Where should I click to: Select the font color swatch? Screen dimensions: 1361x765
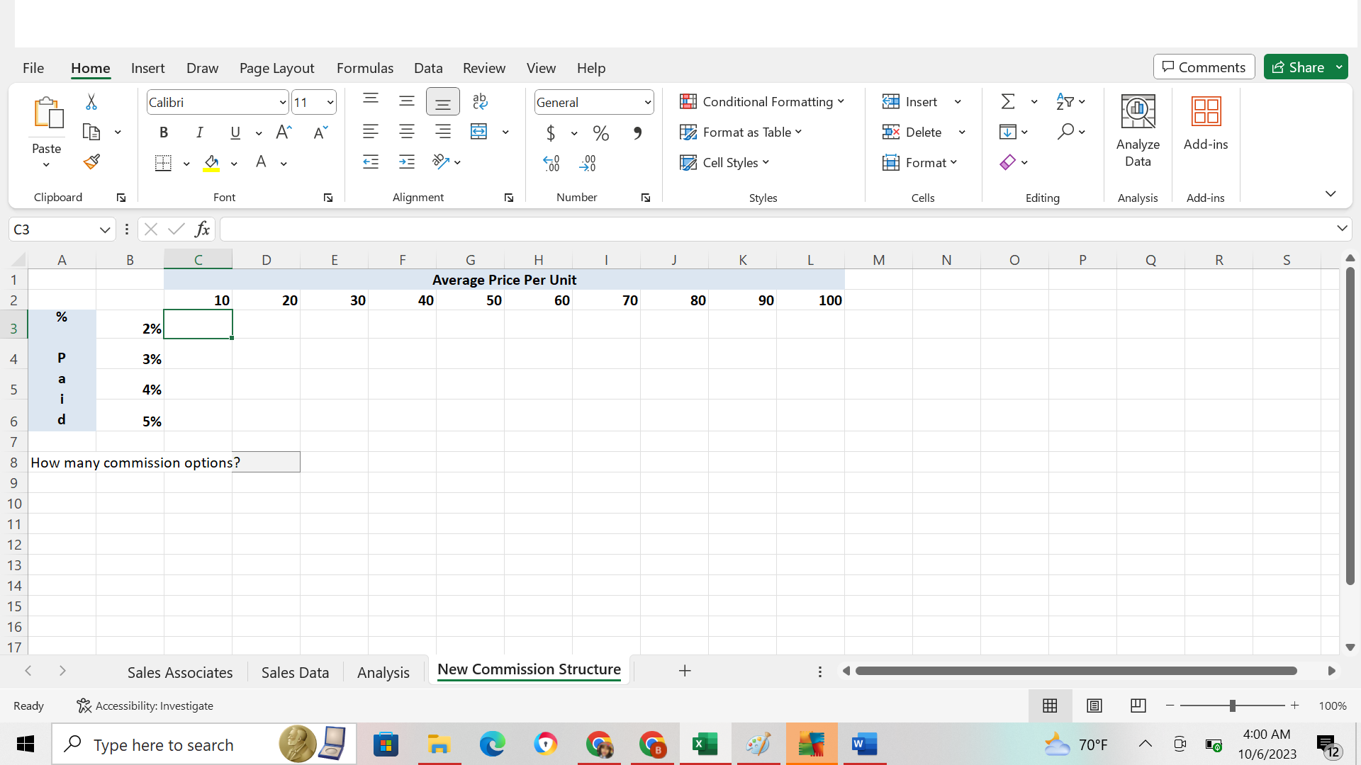point(261,161)
